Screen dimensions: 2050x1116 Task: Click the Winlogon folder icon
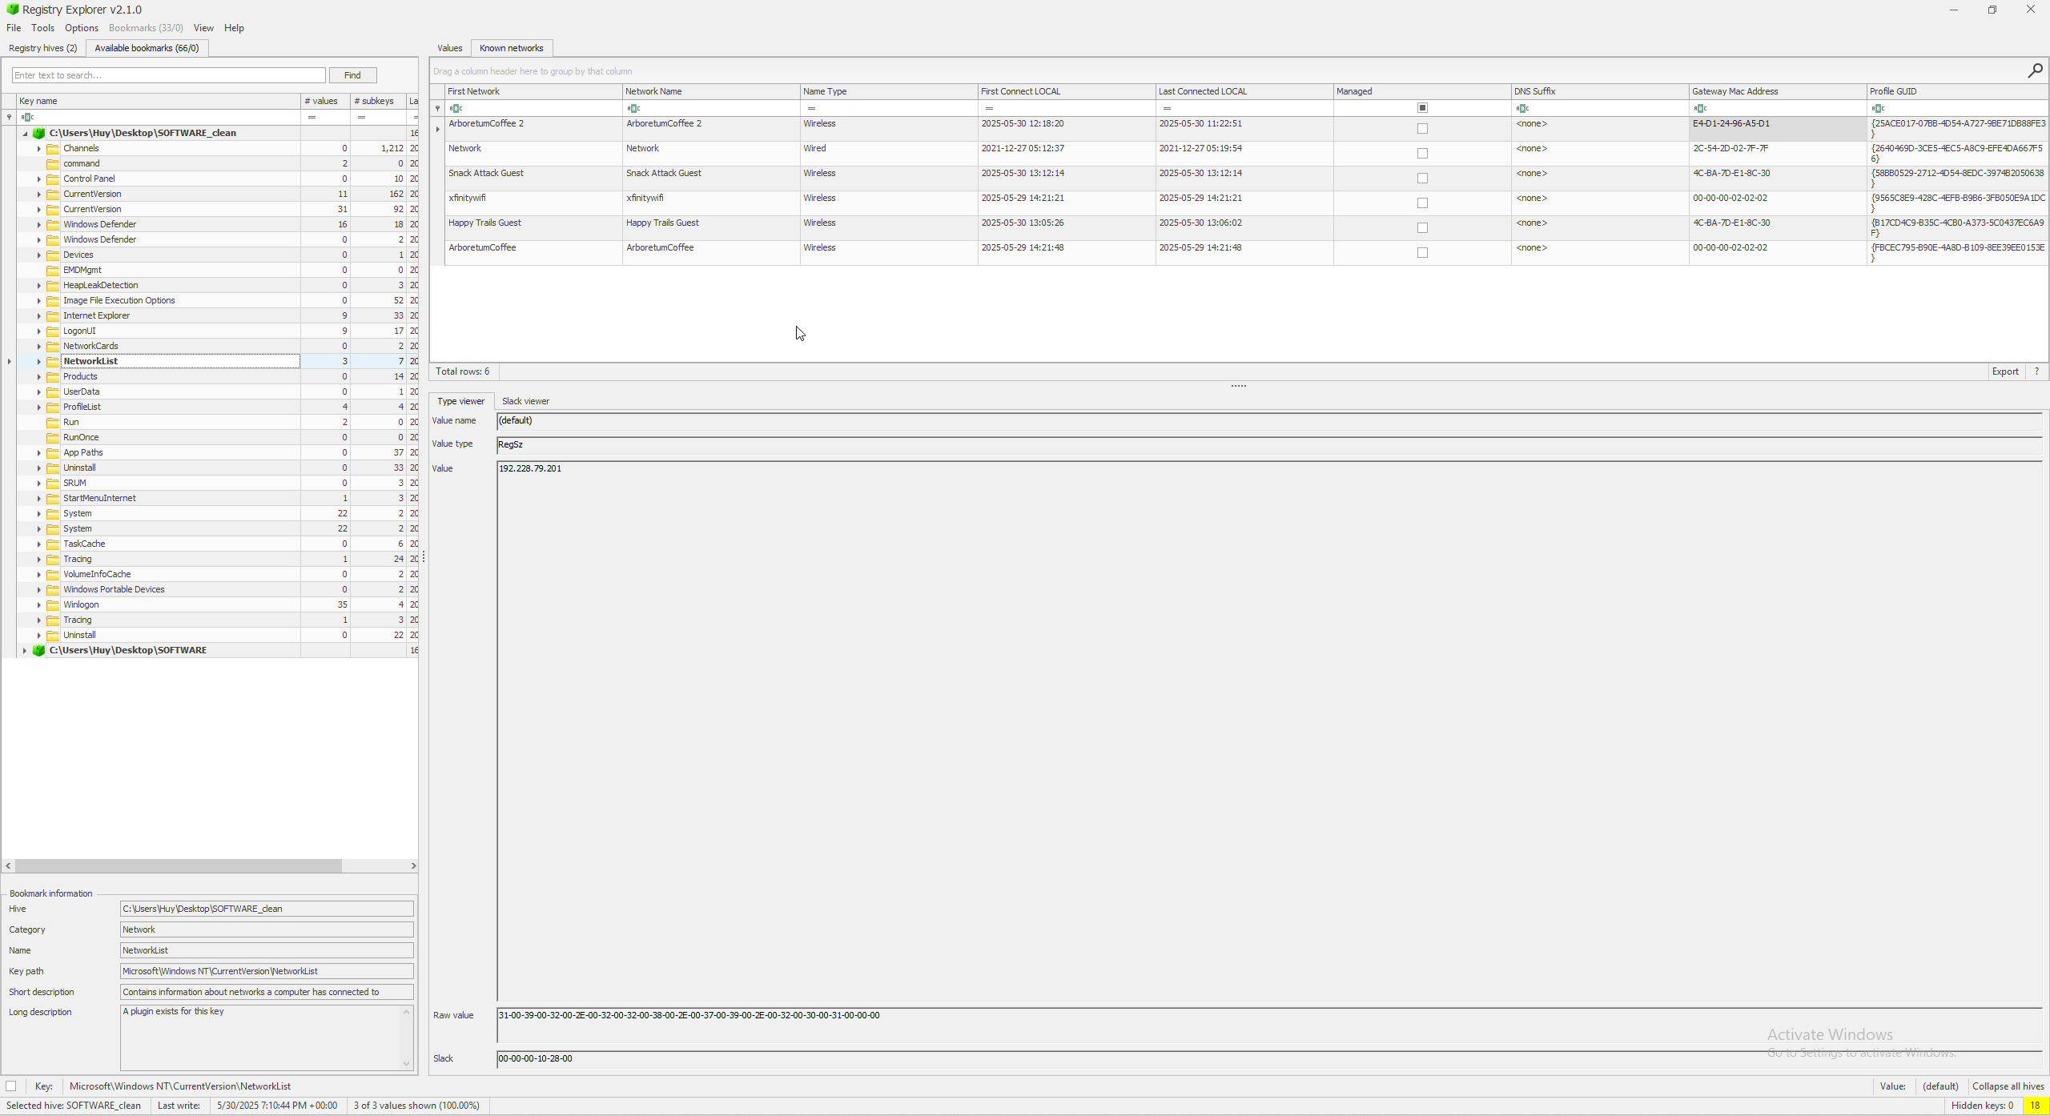click(x=54, y=604)
